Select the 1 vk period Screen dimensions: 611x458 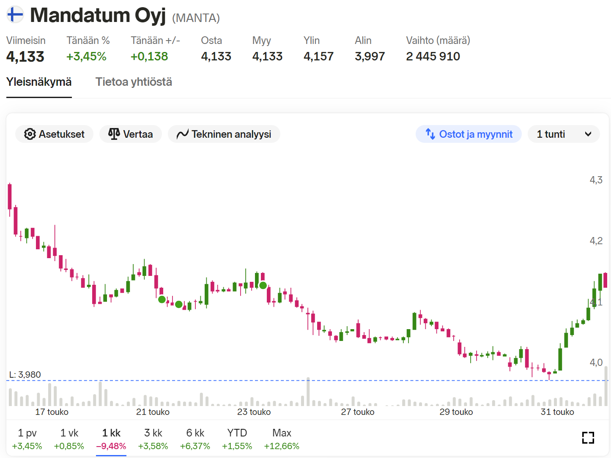tap(69, 439)
